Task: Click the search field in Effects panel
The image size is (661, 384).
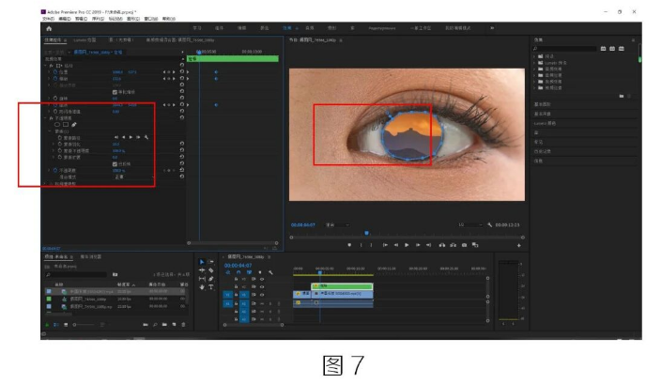Action: point(563,48)
